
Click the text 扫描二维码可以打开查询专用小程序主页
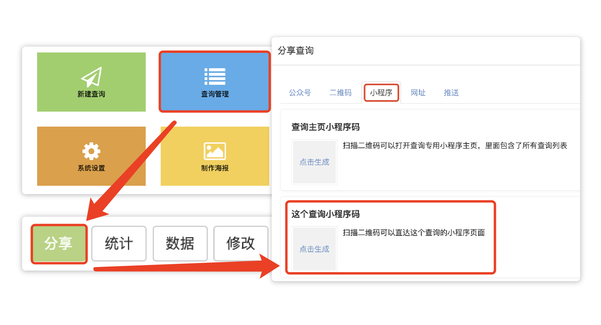[x=411, y=146]
